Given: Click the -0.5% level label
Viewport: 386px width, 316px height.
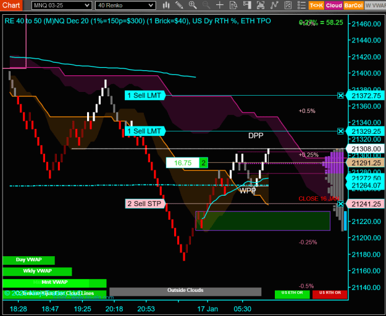Looking at the screenshot, I should 306,286.
